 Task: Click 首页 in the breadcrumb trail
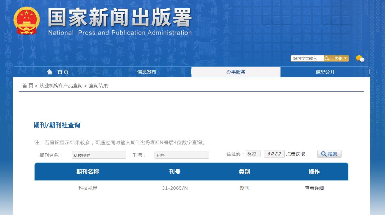click(x=27, y=85)
